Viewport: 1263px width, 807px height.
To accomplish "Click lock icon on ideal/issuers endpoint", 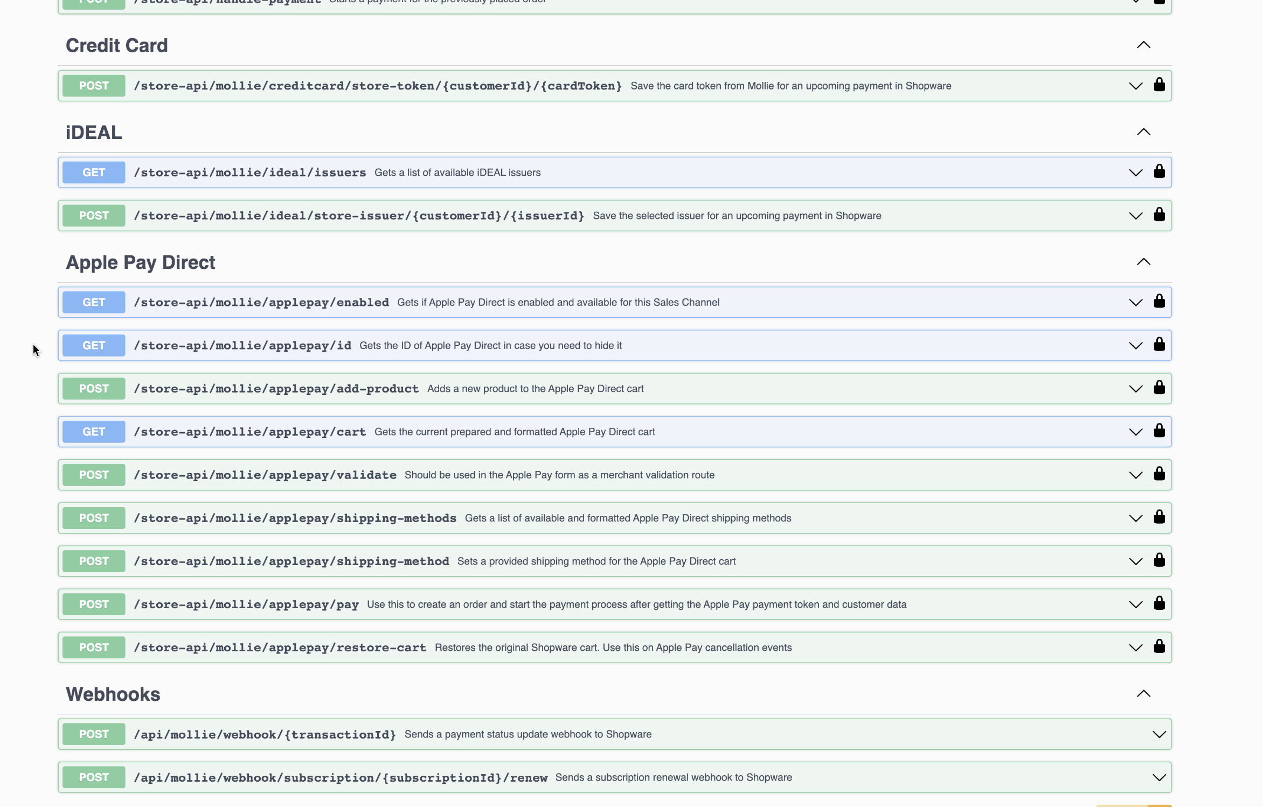I will 1159,172.
